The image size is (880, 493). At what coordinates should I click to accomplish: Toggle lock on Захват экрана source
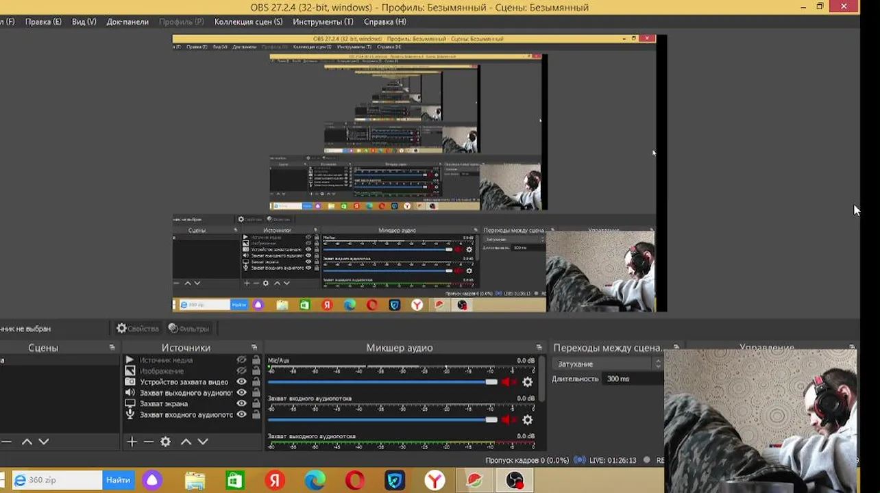(x=256, y=404)
